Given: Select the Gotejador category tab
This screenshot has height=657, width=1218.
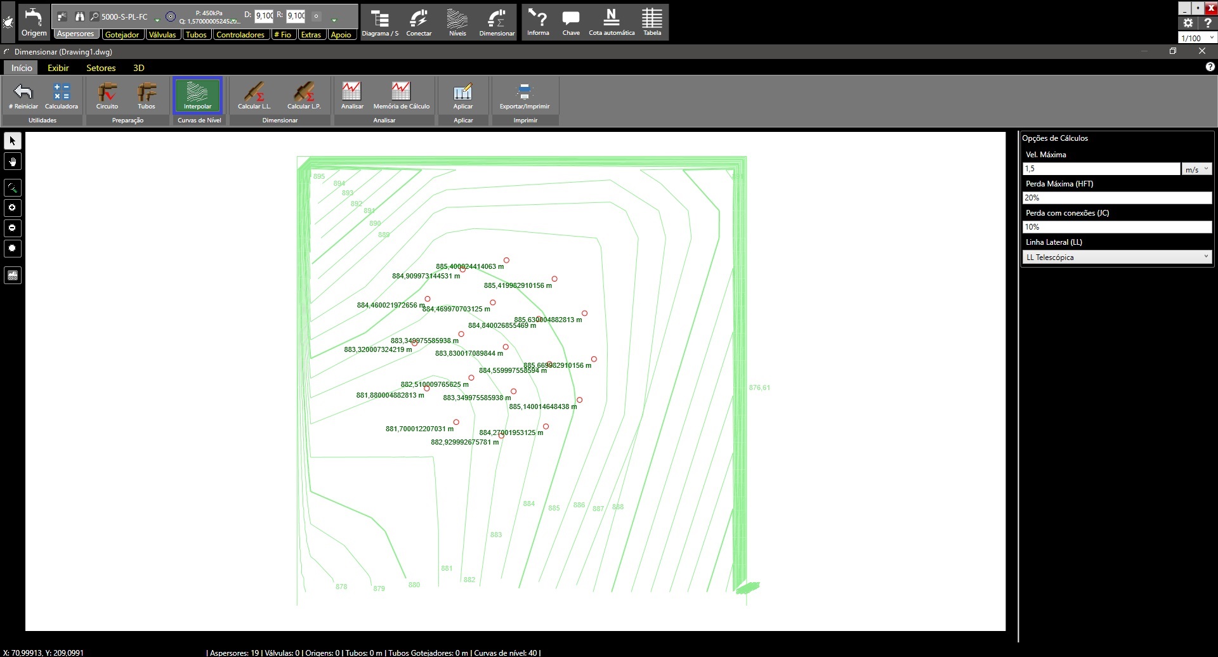Looking at the screenshot, I should [122, 34].
